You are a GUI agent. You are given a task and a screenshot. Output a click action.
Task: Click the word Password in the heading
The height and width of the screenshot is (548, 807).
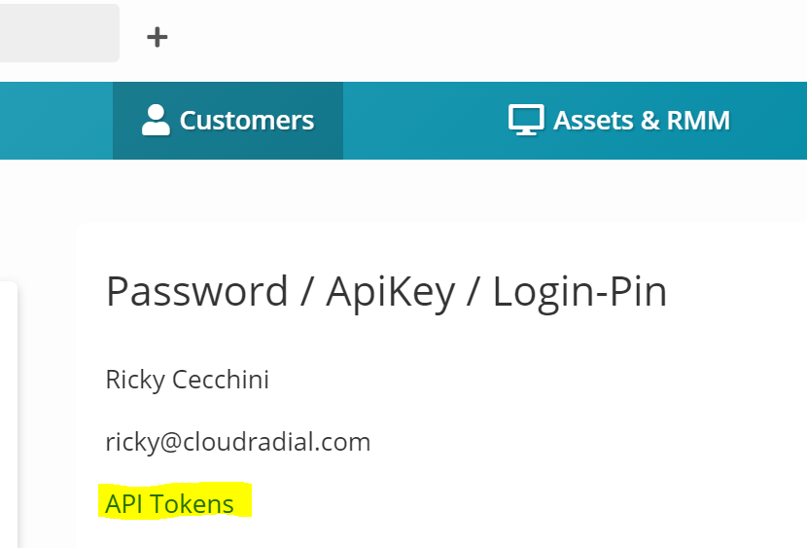click(x=196, y=291)
